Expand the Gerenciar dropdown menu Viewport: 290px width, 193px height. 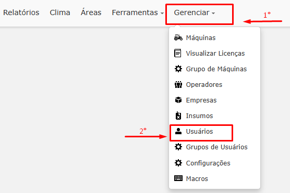pyautogui.click(x=195, y=12)
